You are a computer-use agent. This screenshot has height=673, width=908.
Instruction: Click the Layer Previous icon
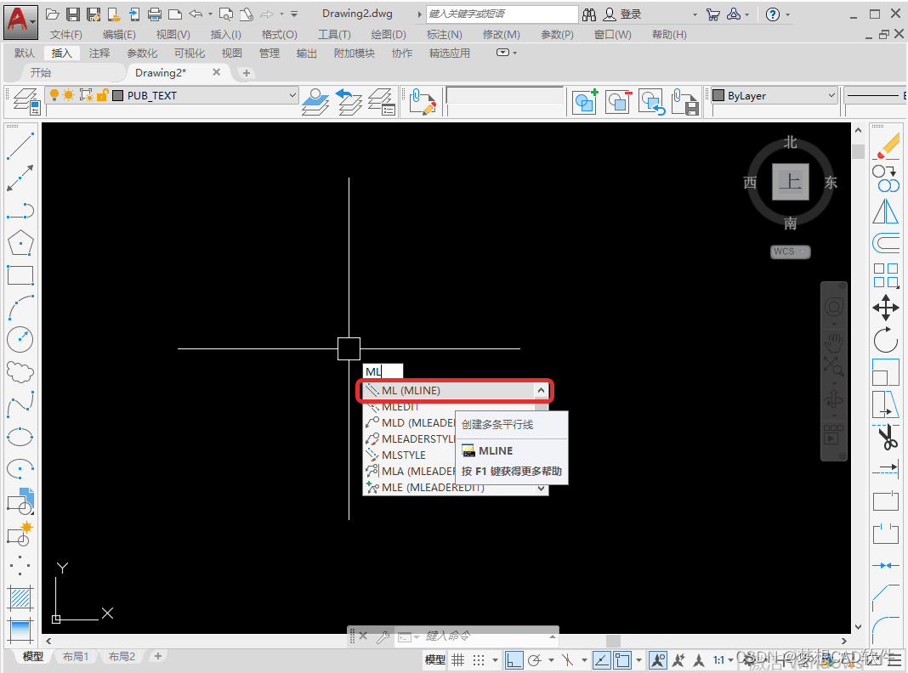point(349,101)
